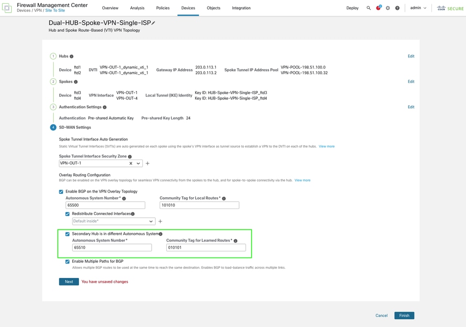Select step 3 Authentication Settings circle
This screenshot has height=327, width=466.
(x=53, y=107)
